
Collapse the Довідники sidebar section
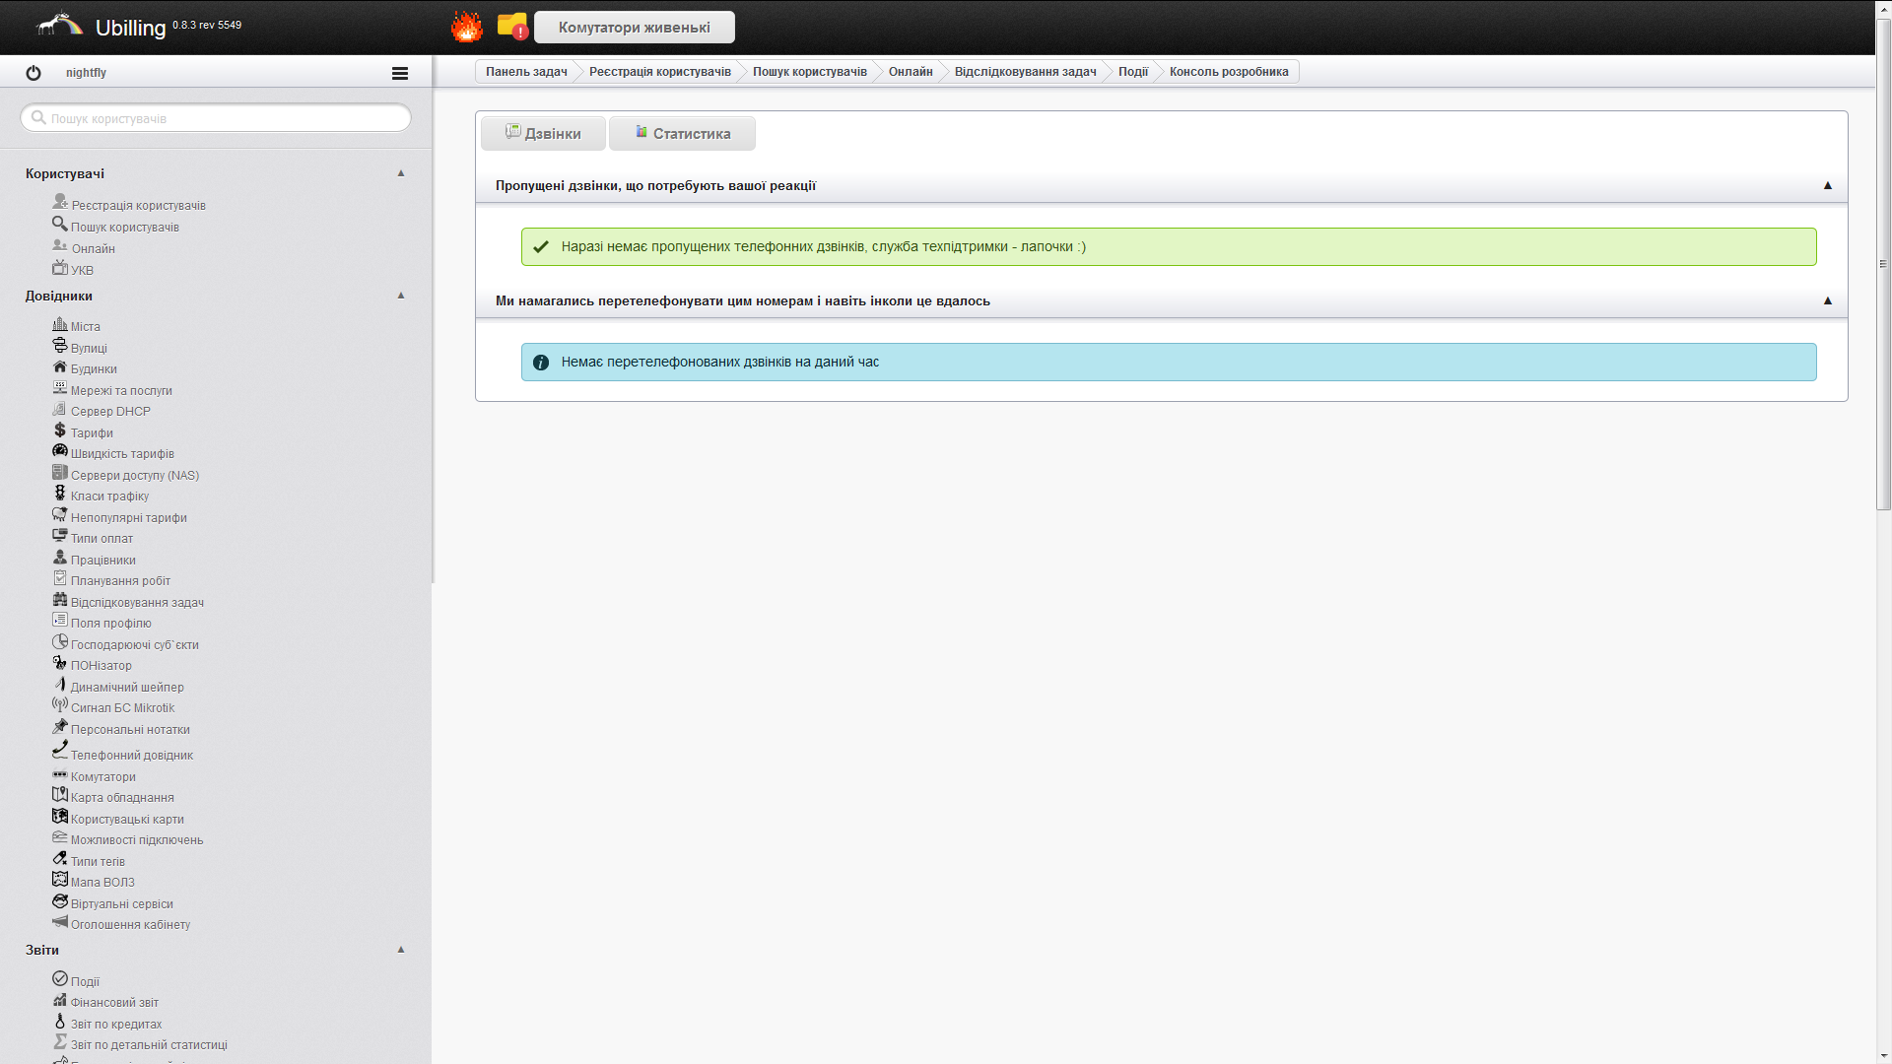pyautogui.click(x=401, y=296)
